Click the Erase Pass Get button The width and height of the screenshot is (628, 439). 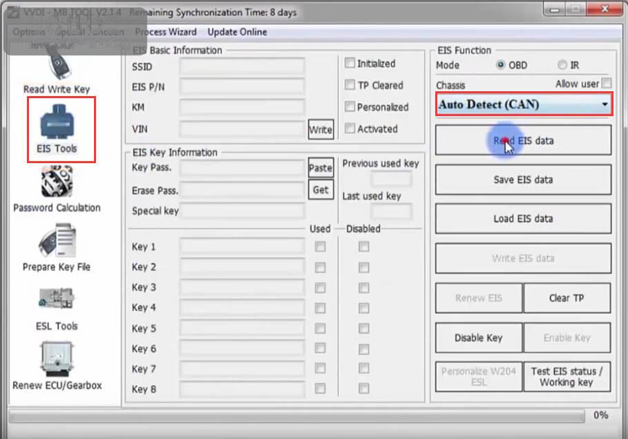click(x=321, y=189)
